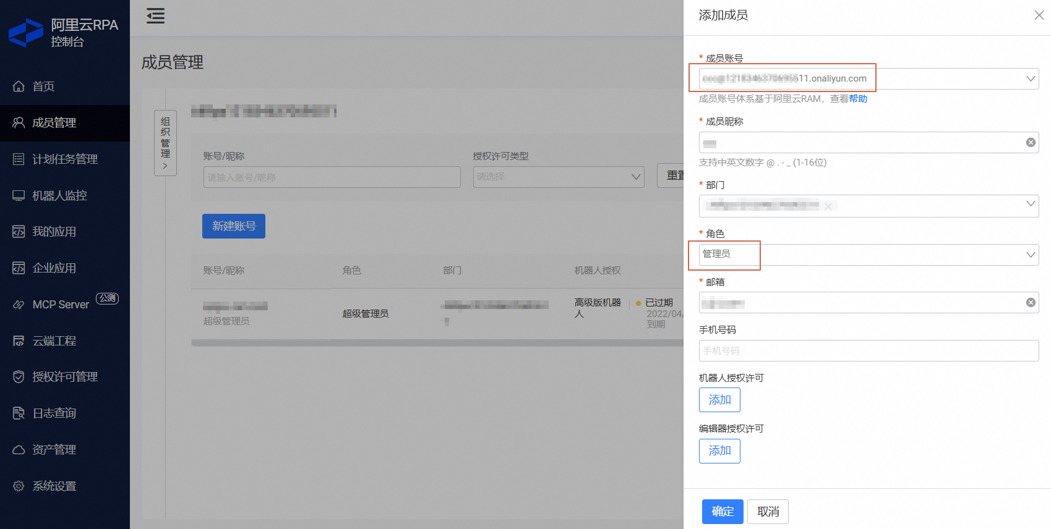
Task: Click the 机器人授权 column header
Action: pyautogui.click(x=598, y=271)
